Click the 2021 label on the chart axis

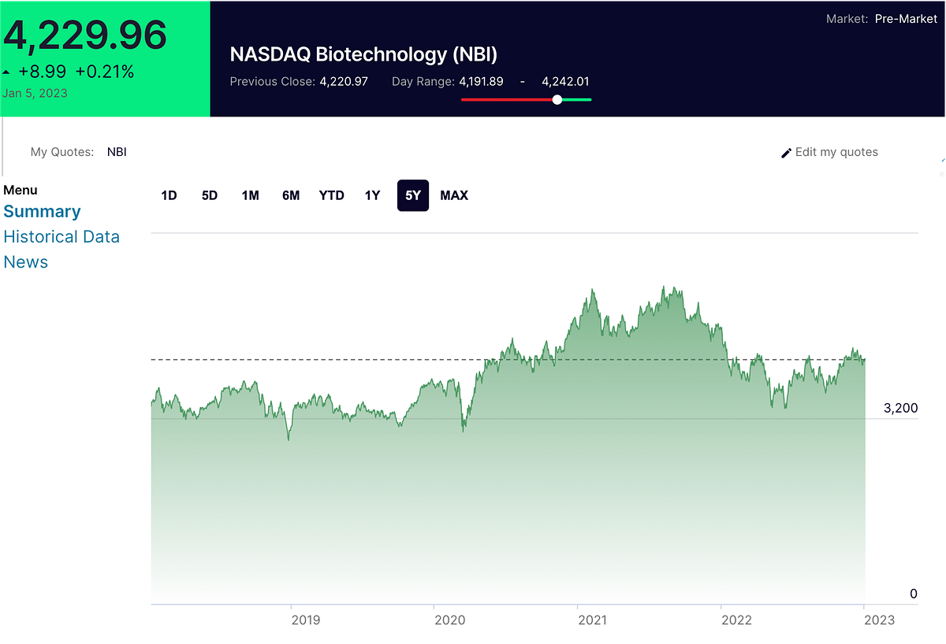(x=592, y=620)
